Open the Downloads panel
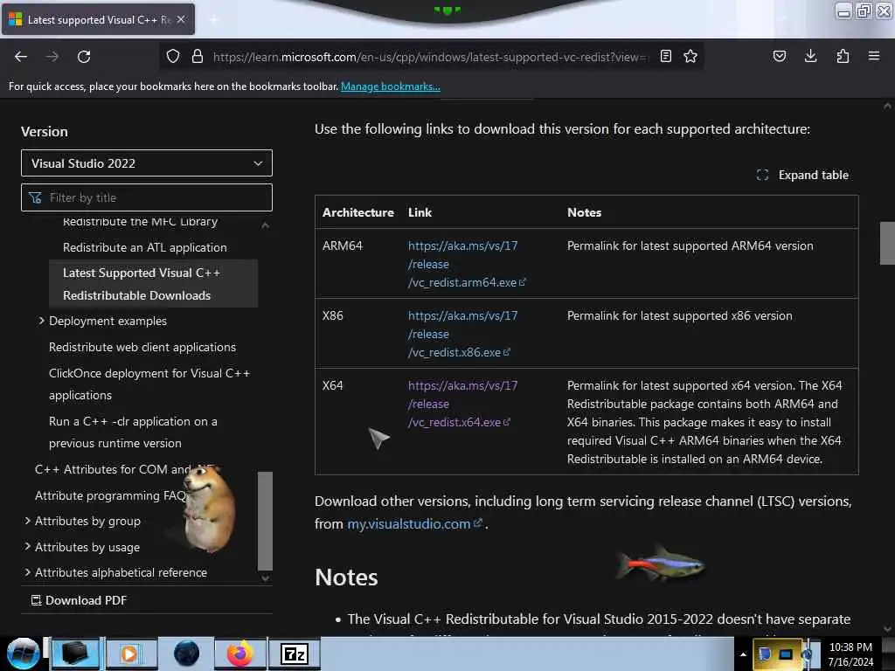The width and height of the screenshot is (895, 671). [x=810, y=57]
